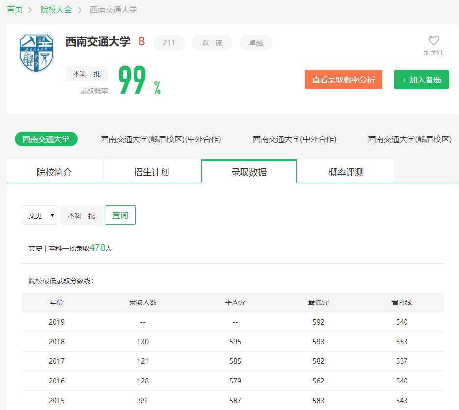Click the 2019 year cell
The width and height of the screenshot is (459, 410).
pos(56,322)
